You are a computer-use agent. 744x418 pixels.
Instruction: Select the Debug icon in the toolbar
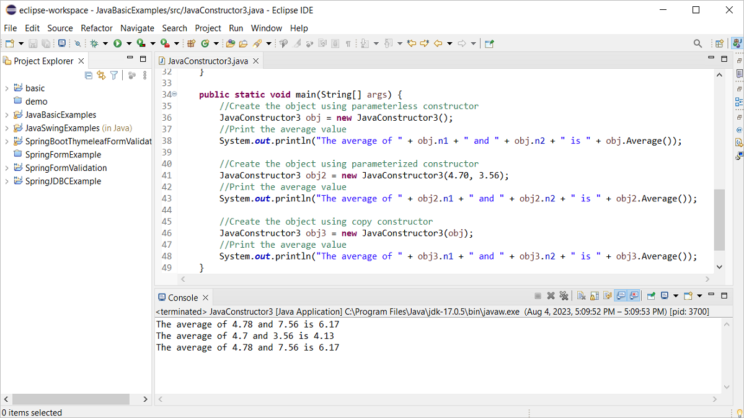pos(93,43)
